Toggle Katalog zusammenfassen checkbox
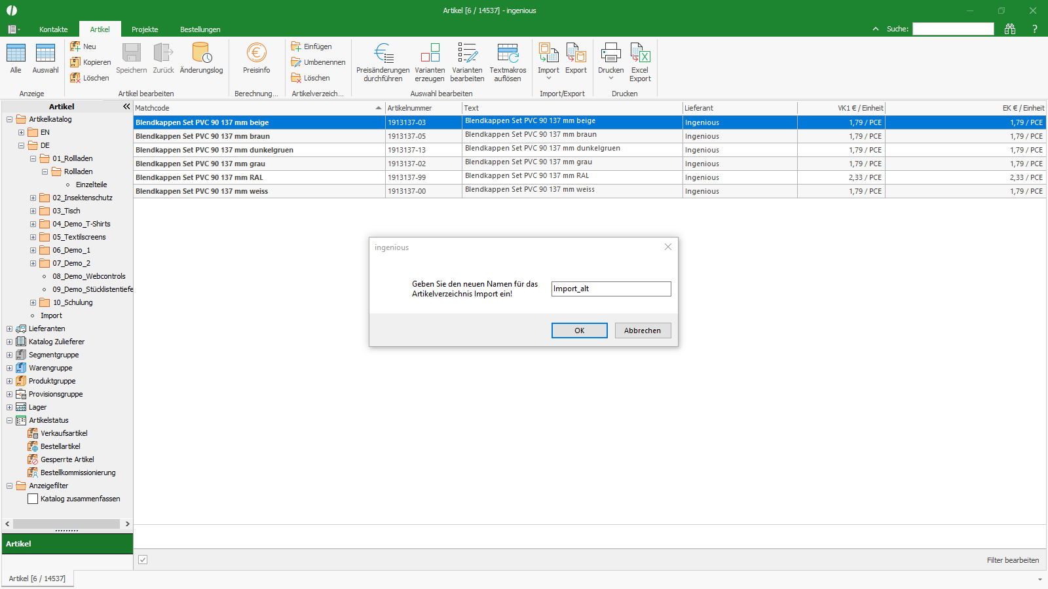 33,499
